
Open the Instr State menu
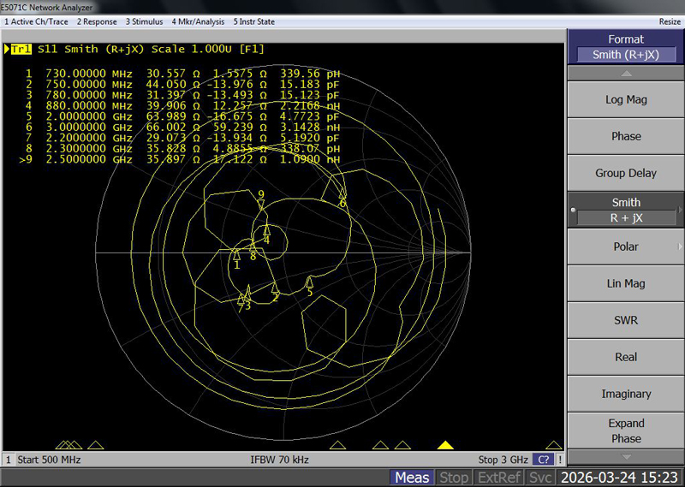click(x=253, y=21)
